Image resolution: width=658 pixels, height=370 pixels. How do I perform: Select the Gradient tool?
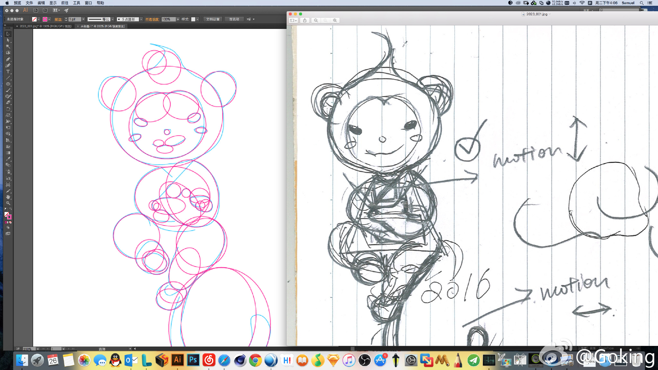click(8, 153)
